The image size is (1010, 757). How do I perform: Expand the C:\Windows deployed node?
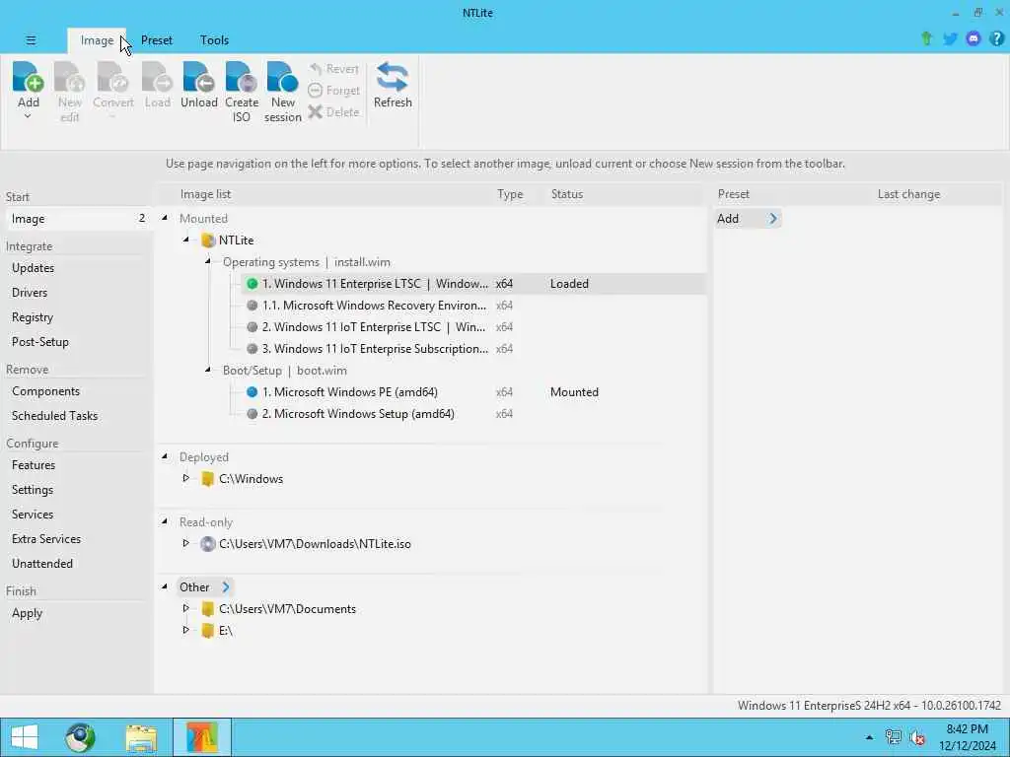pos(186,478)
